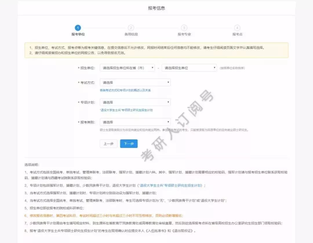Click notice line 1 in the yellow box
The width and height of the screenshot is (313, 243).
[x=147, y=48]
